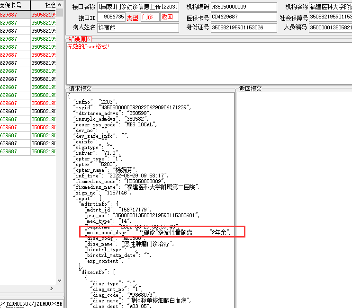Click the "mdtrt_id": "156717179" line

(117, 210)
